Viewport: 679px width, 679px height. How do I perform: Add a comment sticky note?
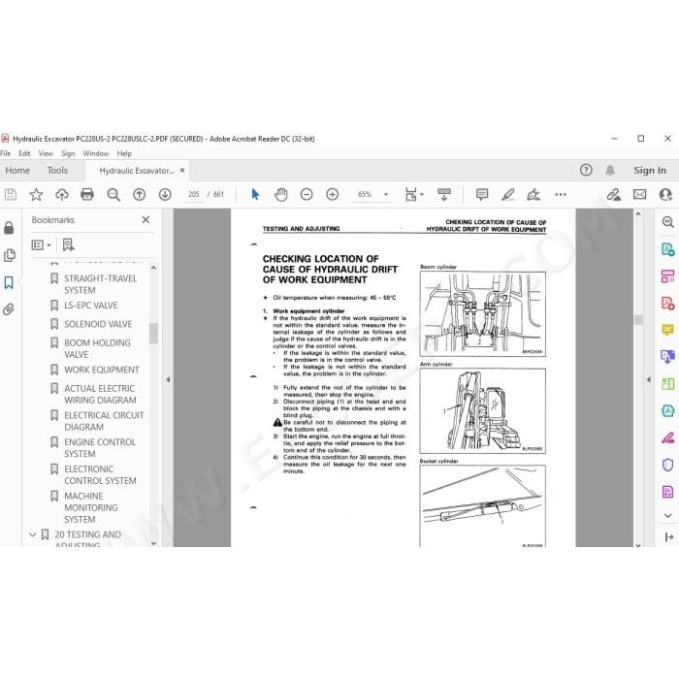482,194
